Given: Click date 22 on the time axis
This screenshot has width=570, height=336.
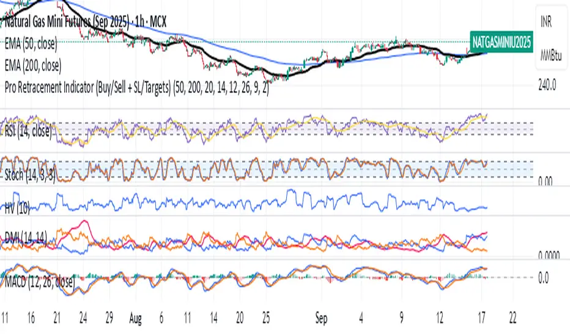Looking at the screenshot, I should tap(513, 318).
